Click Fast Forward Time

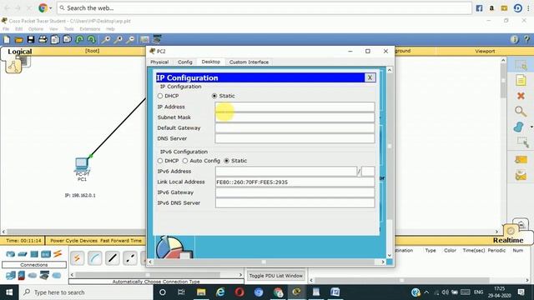[x=120, y=241]
